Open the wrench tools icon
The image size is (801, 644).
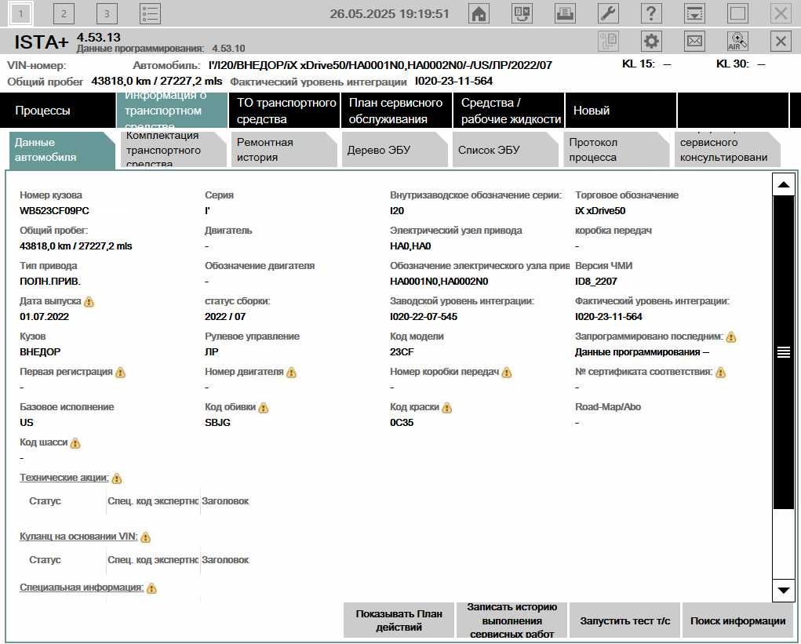(608, 13)
